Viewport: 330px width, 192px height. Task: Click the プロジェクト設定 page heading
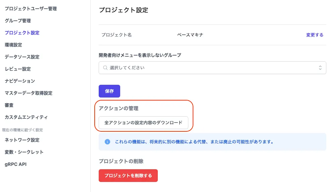(x=124, y=10)
